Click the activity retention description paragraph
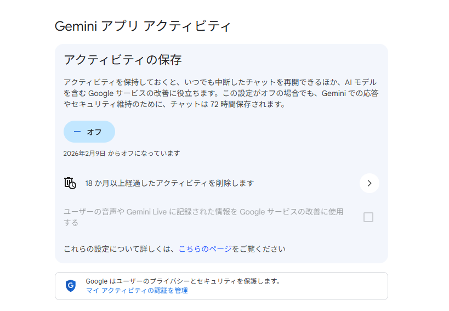The image size is (449, 311). [221, 93]
